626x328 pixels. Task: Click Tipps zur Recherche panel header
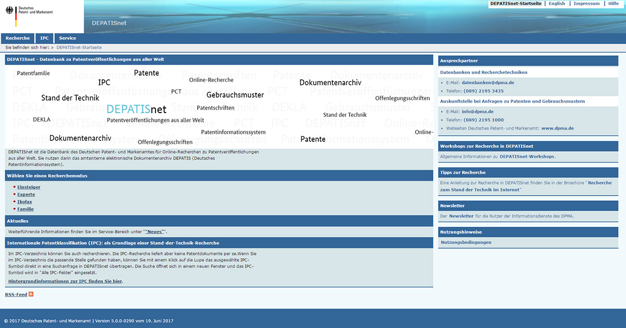pyautogui.click(x=528, y=172)
